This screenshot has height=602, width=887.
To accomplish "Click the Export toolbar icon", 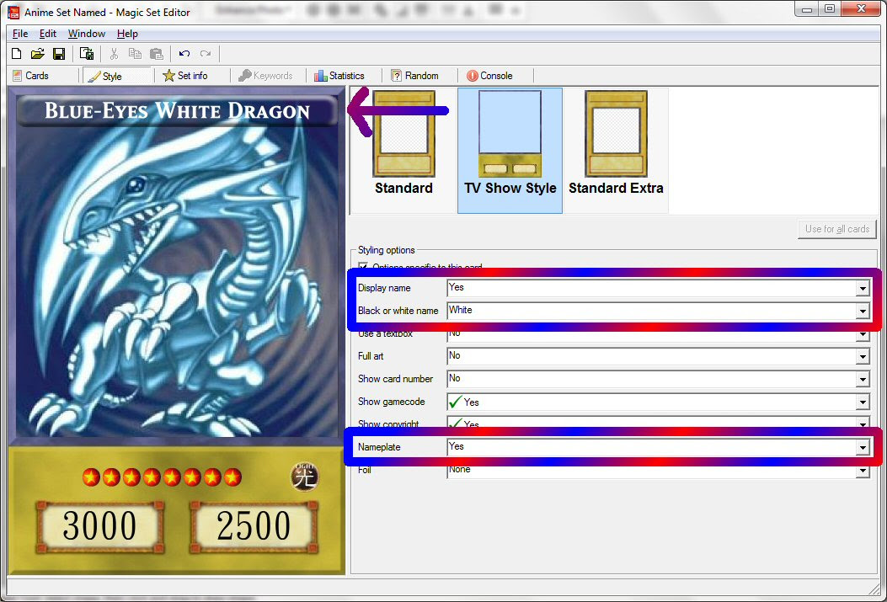I will pos(87,54).
